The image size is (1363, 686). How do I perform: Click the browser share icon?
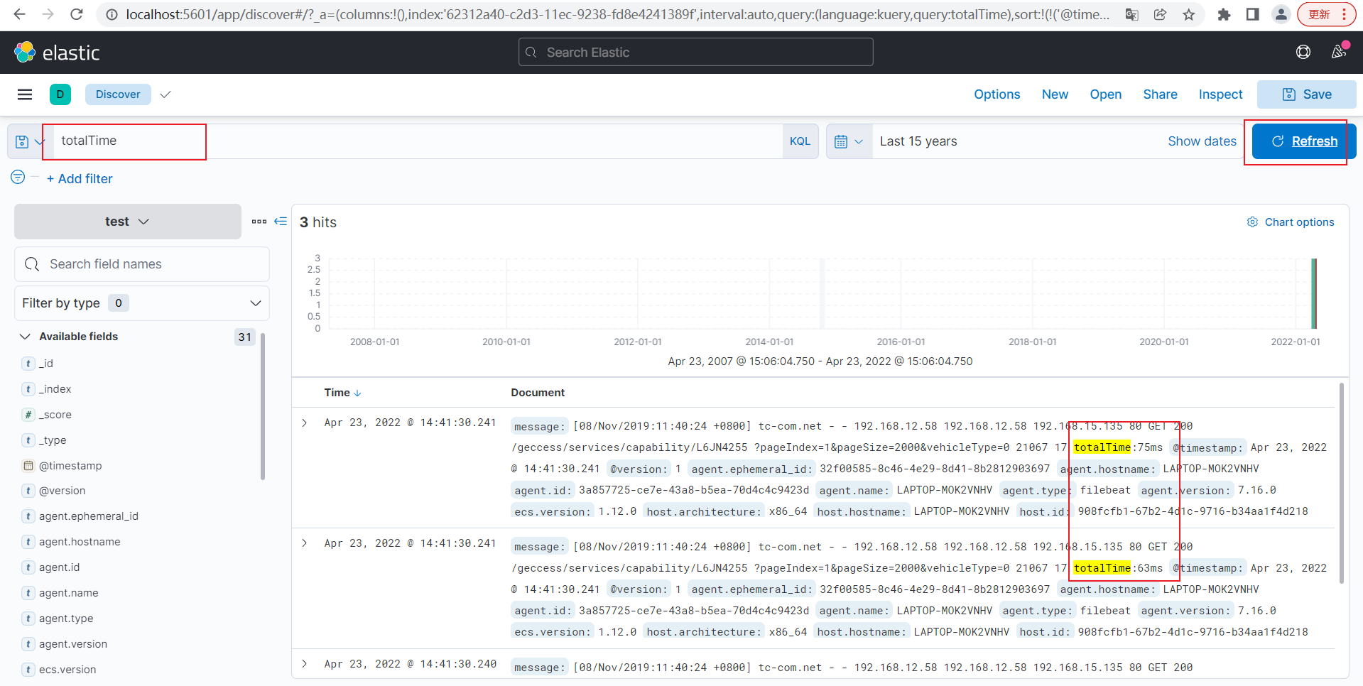(1161, 14)
